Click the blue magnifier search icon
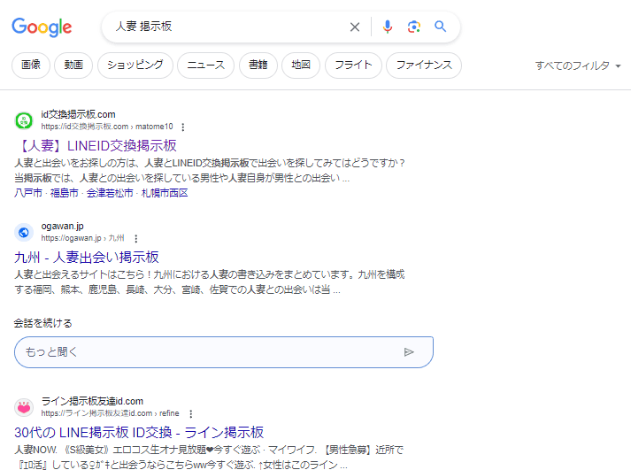631x470 pixels. [440, 27]
